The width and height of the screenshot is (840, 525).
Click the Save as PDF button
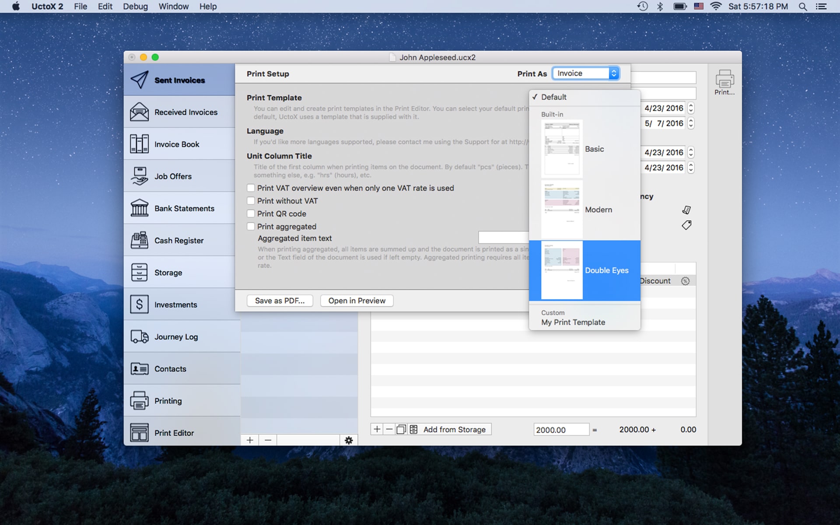pos(280,301)
